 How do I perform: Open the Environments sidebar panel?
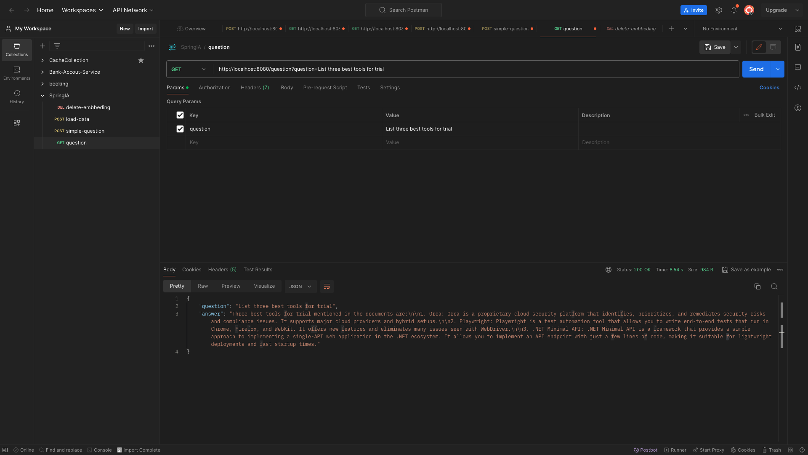point(17,73)
